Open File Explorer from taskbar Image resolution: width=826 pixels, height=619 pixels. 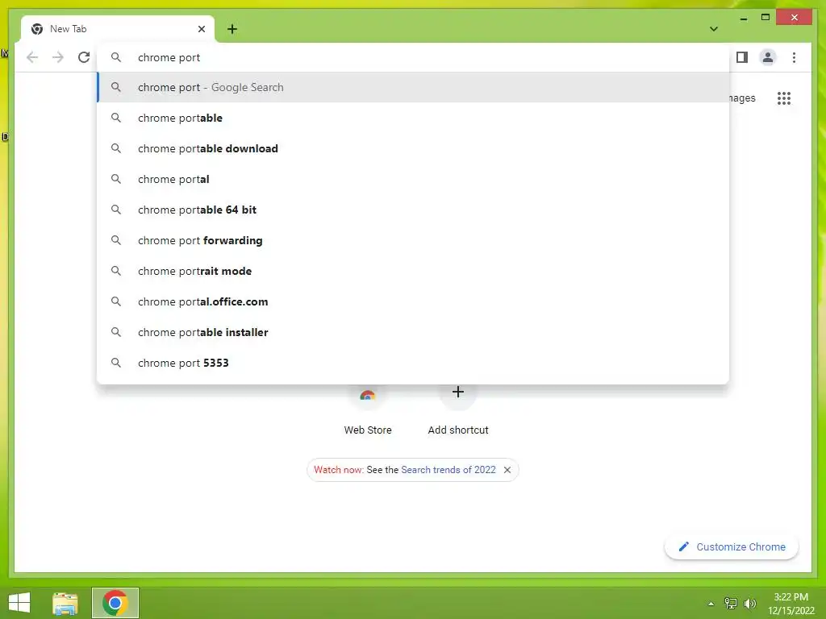(x=65, y=603)
